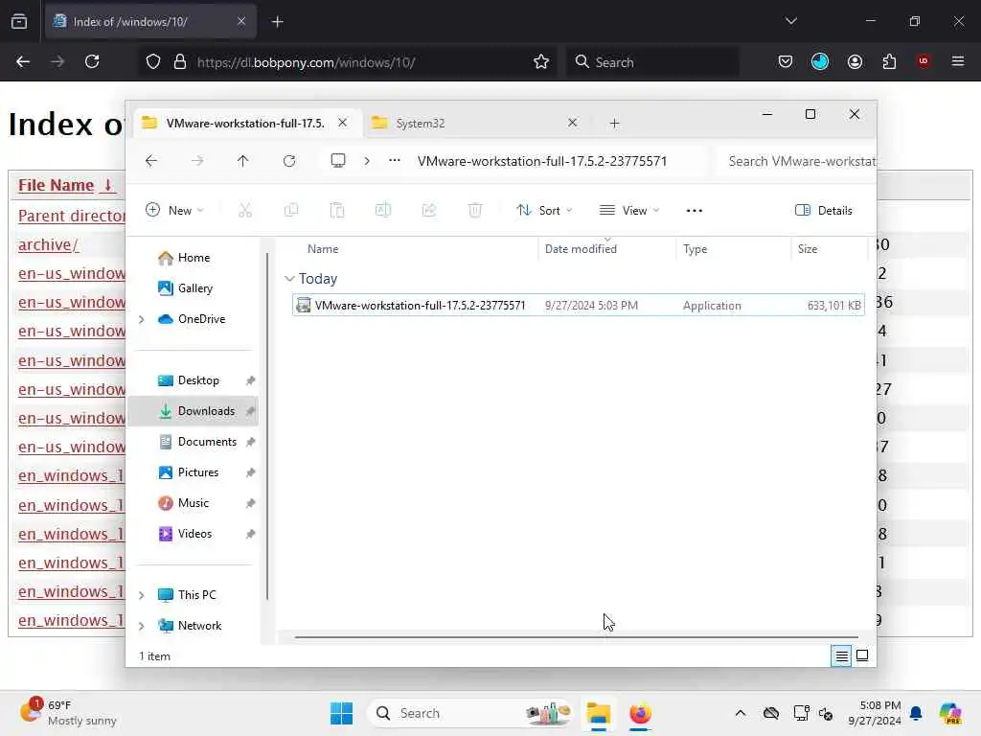Open Music in the navigation pane
The image size is (981, 736).
tap(193, 503)
